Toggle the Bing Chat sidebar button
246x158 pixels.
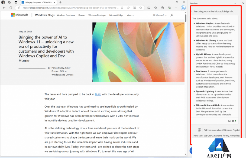click(x=183, y=8)
